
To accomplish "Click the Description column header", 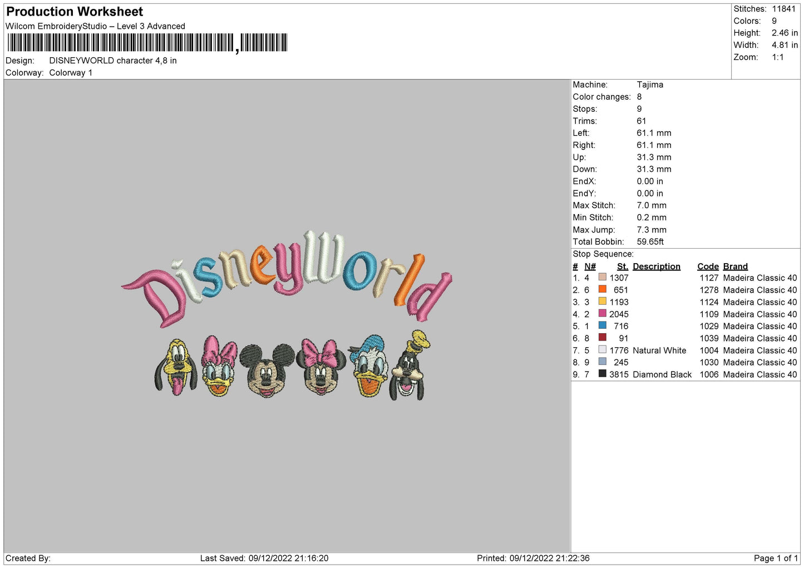I will point(657,266).
